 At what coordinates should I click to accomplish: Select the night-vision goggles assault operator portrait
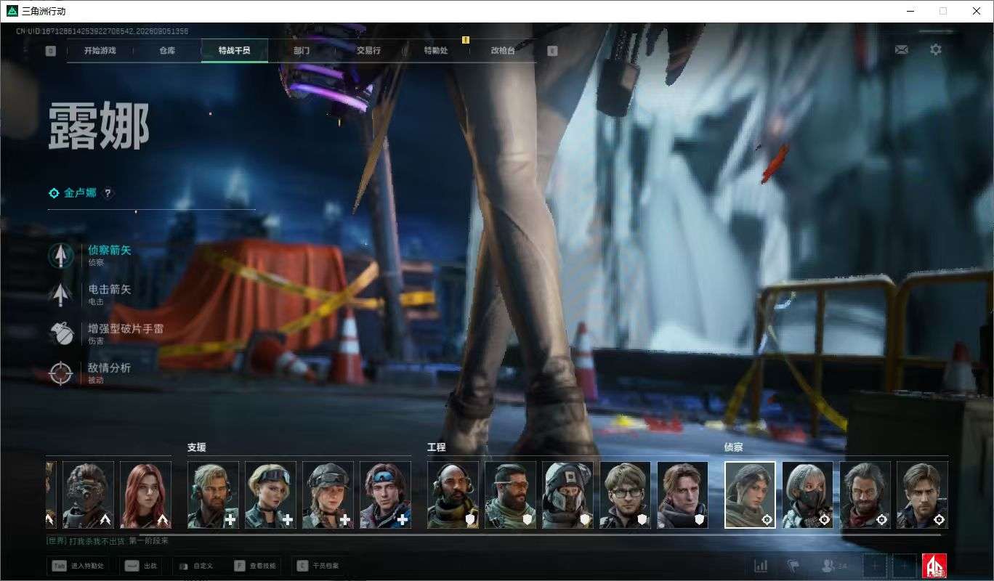(88, 495)
